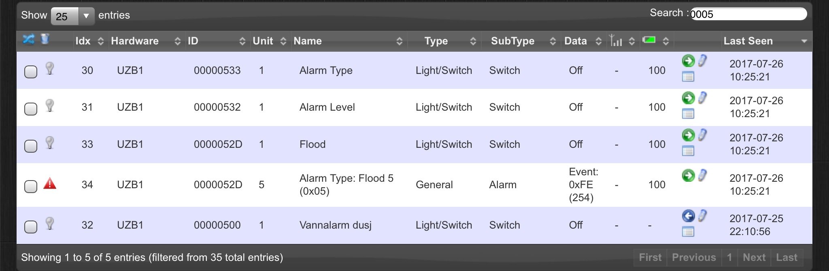Open the Show entries count dropdown
Image resolution: width=829 pixels, height=271 pixels.
72,16
